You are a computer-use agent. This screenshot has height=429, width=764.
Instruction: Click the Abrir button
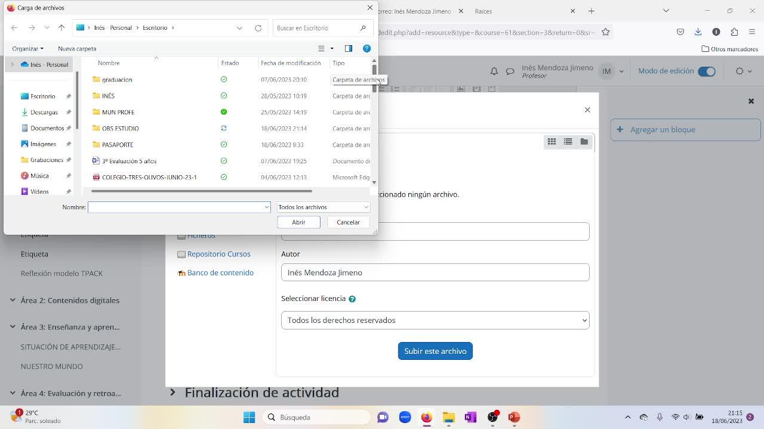298,222
